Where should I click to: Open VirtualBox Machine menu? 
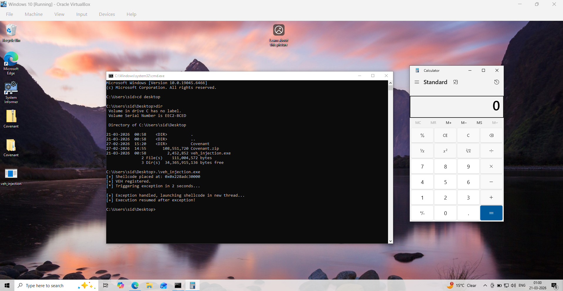pyautogui.click(x=34, y=14)
